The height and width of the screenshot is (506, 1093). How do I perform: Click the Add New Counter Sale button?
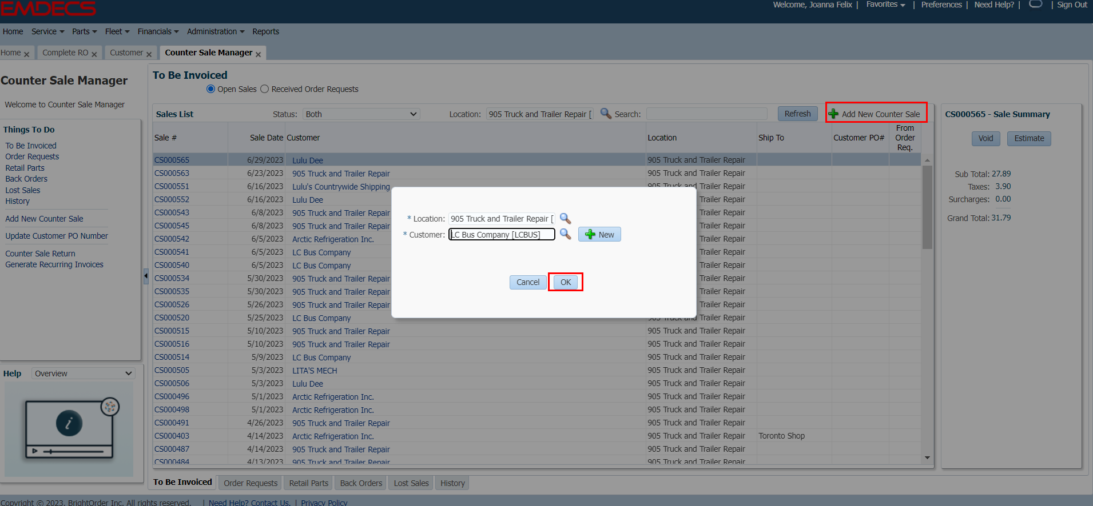pos(876,114)
